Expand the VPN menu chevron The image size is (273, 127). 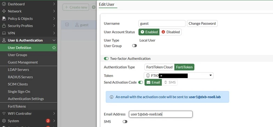pyautogui.click(x=54, y=33)
